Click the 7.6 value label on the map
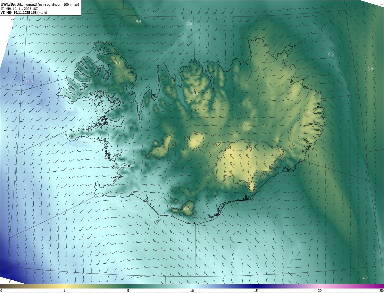The image size is (384, 293). 189,23
